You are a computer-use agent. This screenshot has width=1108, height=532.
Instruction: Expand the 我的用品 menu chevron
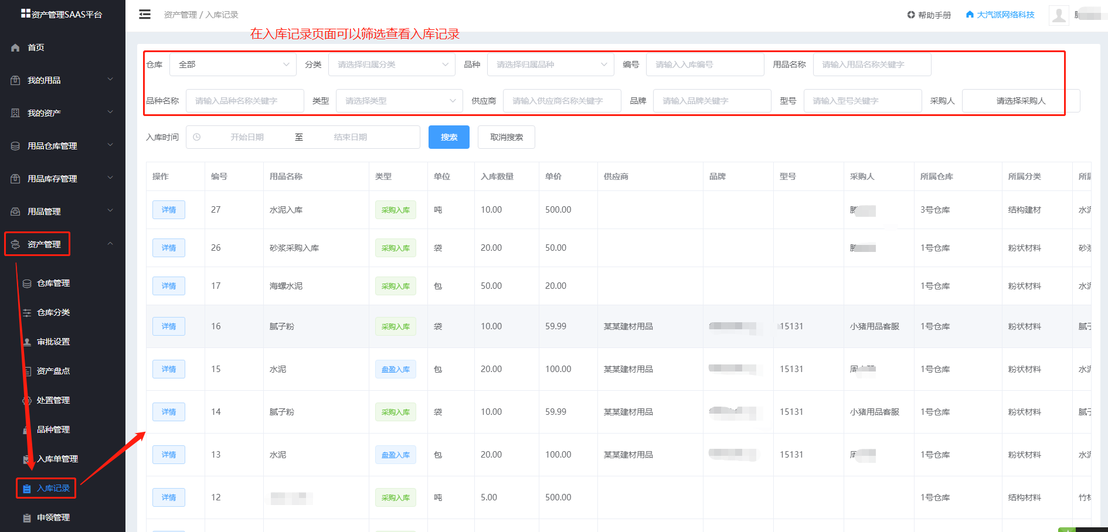point(110,80)
